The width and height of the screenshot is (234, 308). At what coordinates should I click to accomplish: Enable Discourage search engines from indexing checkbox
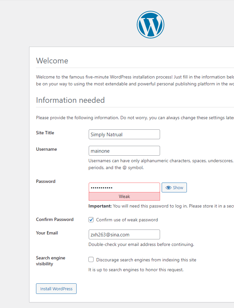(91, 260)
